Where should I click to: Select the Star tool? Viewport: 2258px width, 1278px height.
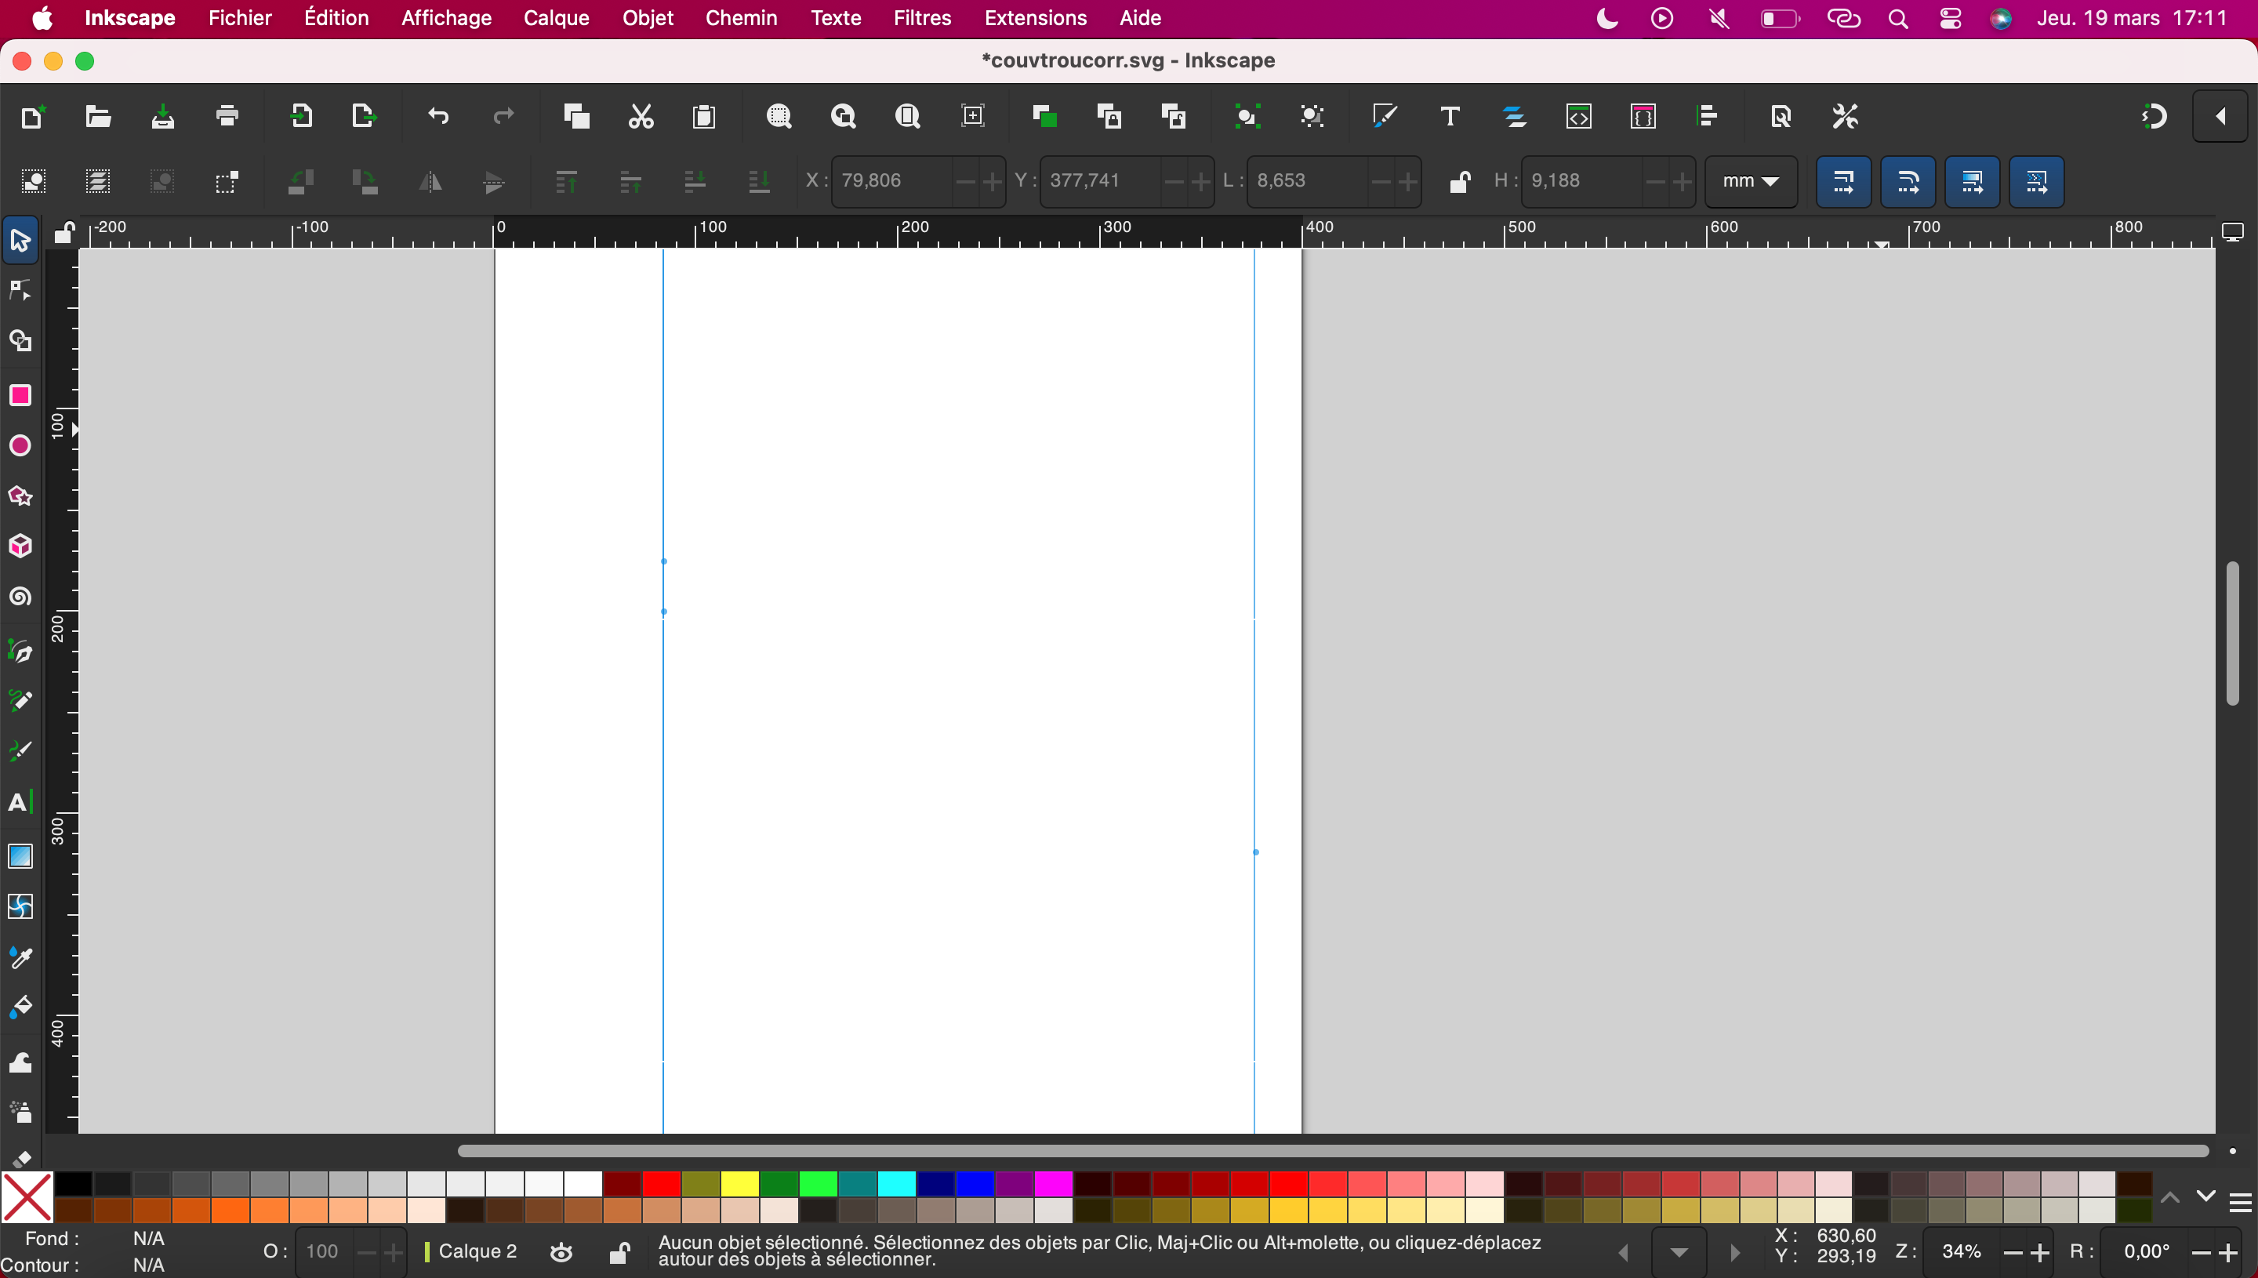(20, 496)
